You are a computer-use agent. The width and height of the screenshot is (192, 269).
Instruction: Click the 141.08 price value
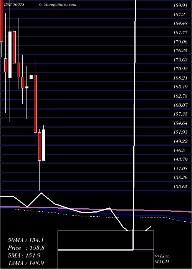tap(180, 169)
